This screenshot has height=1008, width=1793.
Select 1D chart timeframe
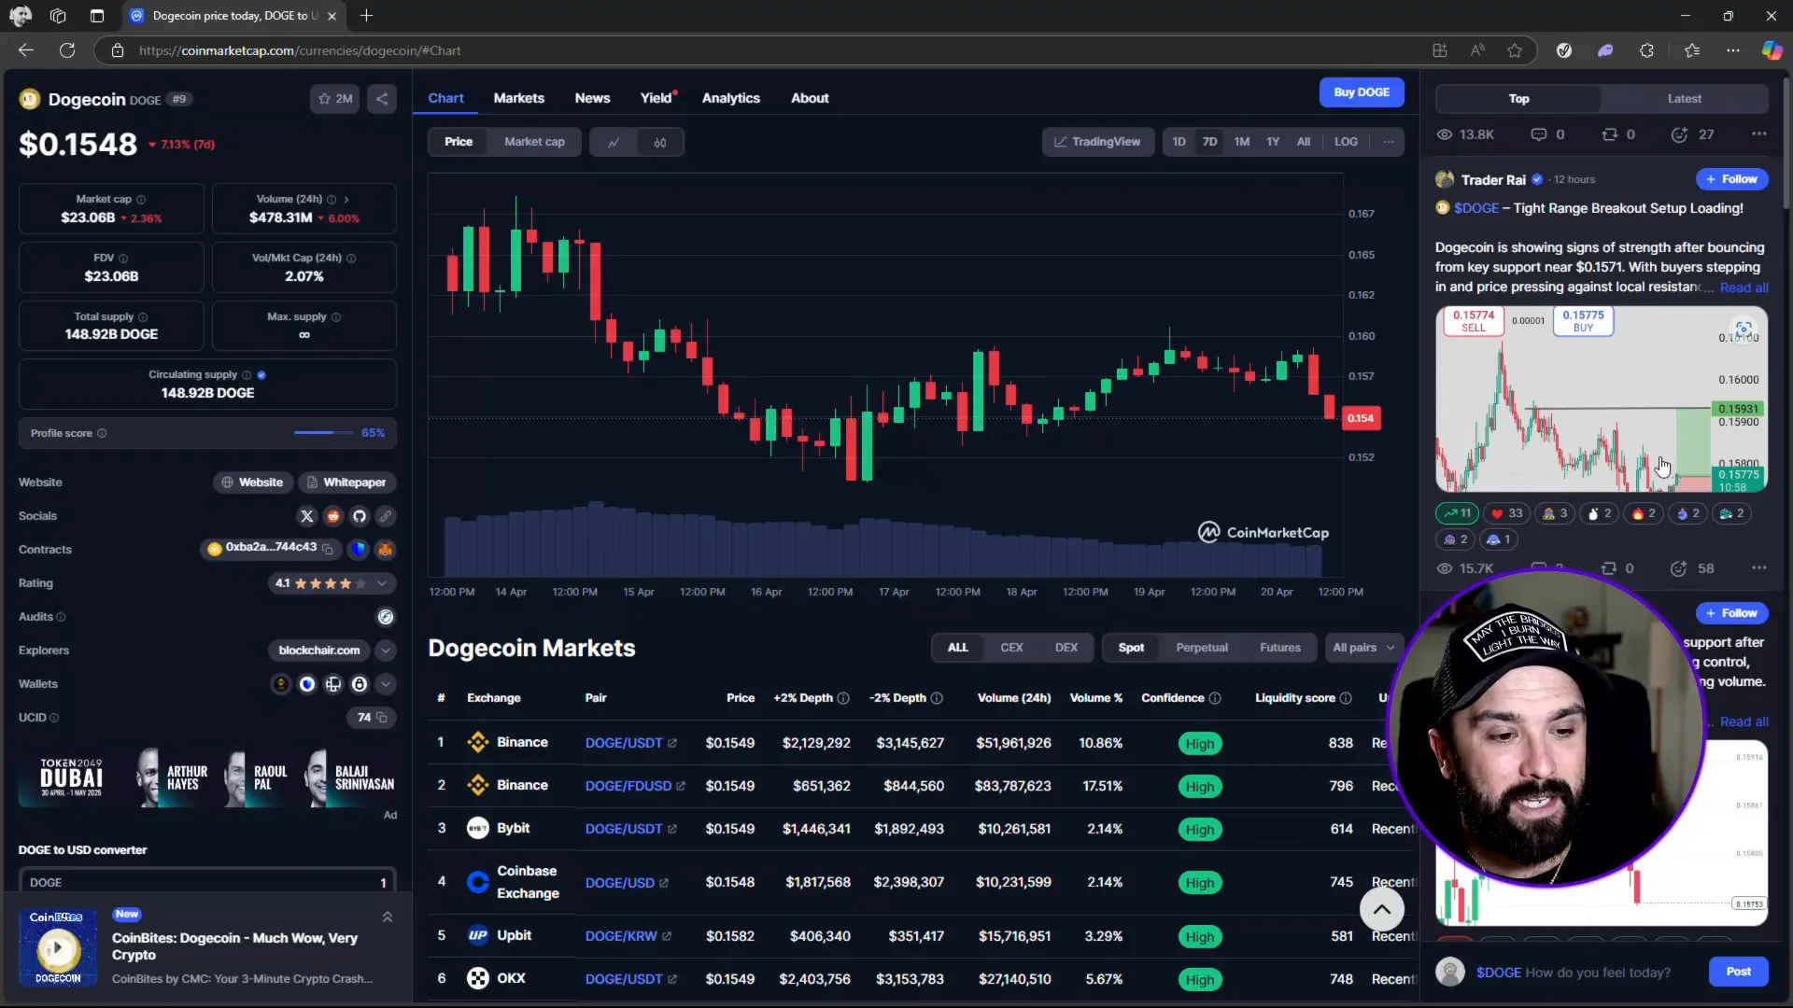tap(1179, 142)
